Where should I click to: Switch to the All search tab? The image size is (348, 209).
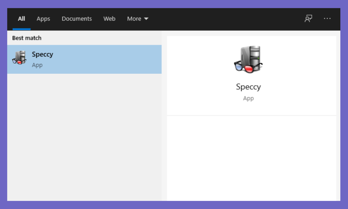click(x=22, y=19)
